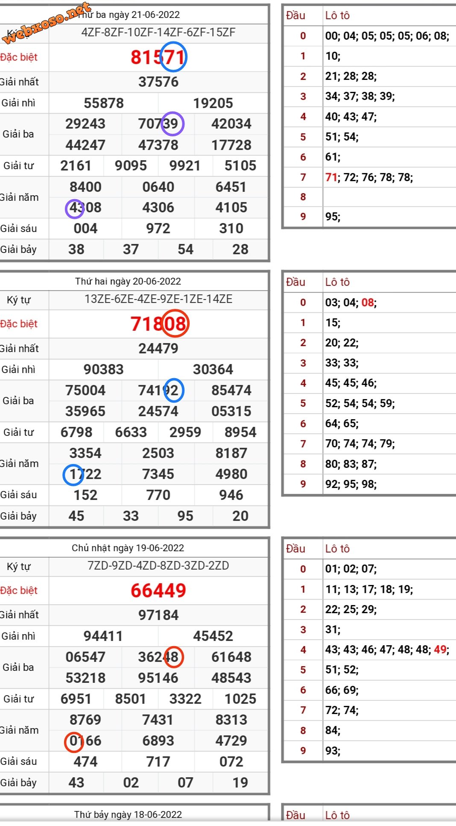Image resolution: width=456 pixels, height=826 pixels.
Task: Click second prize number 30364
Action: tap(213, 369)
